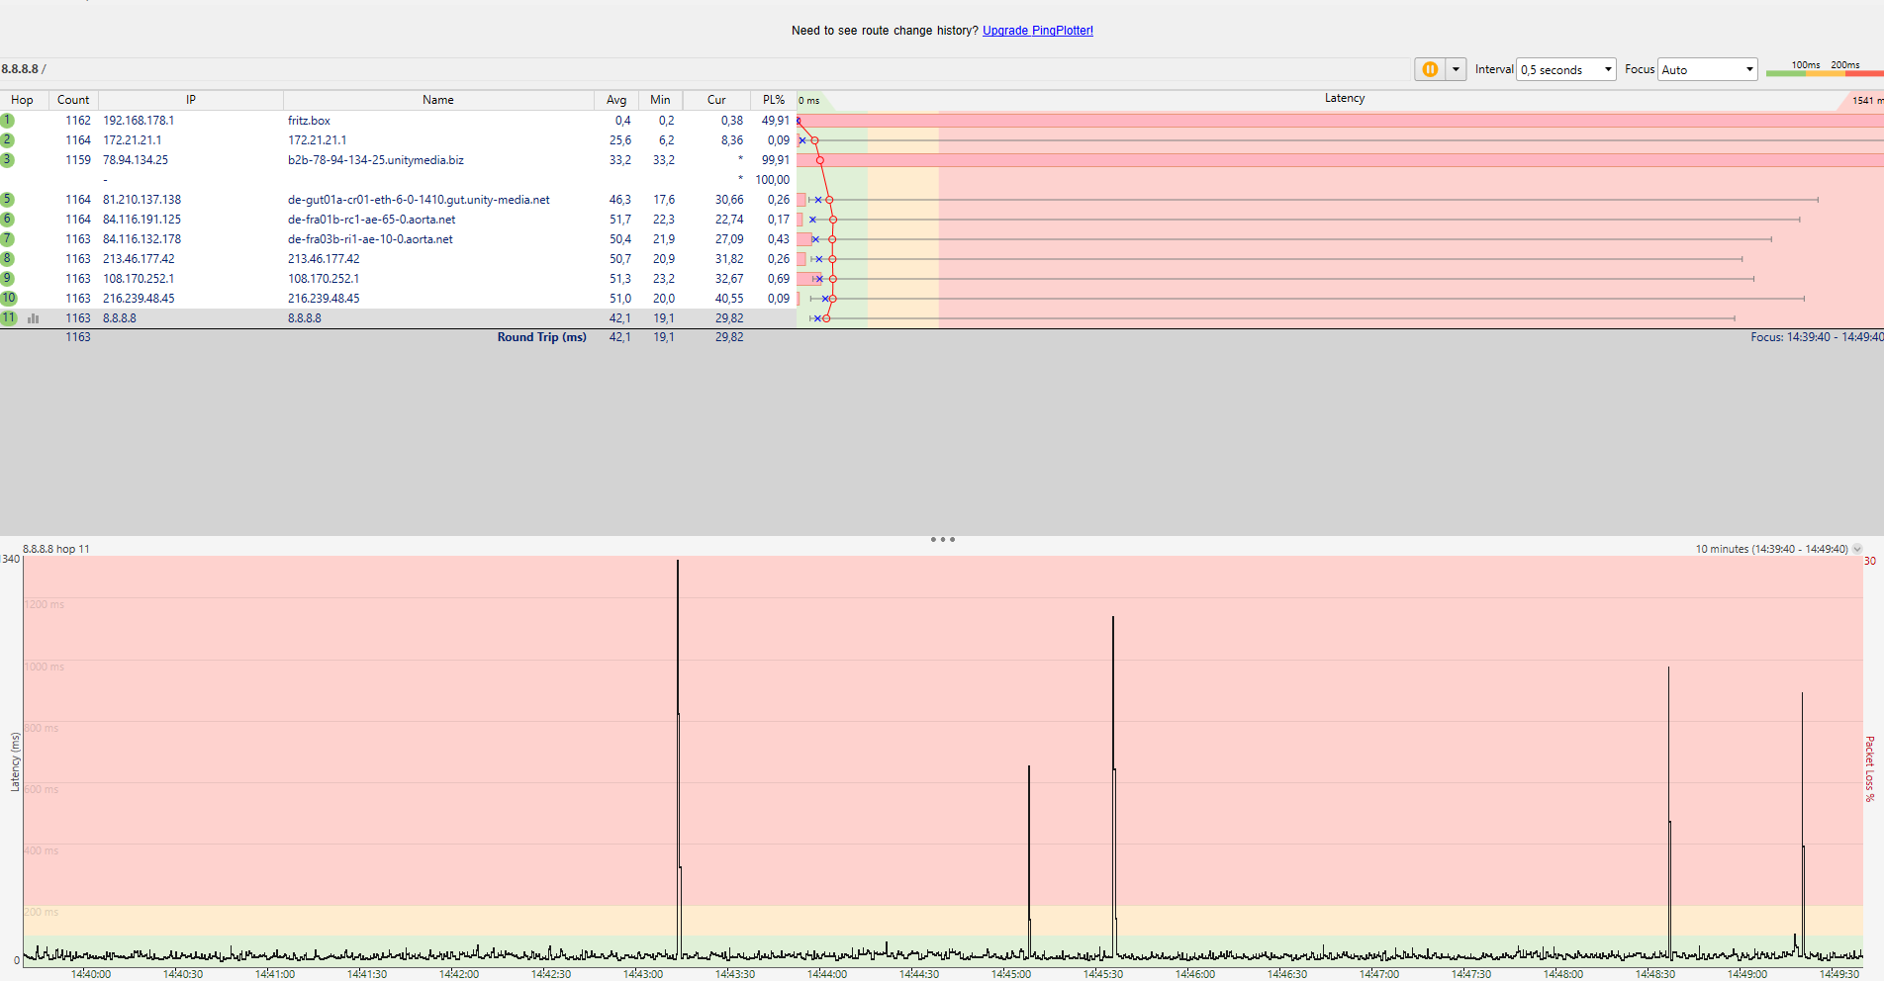Click the hop 8 green number icon
This screenshot has width=1884, height=981.
click(8, 259)
